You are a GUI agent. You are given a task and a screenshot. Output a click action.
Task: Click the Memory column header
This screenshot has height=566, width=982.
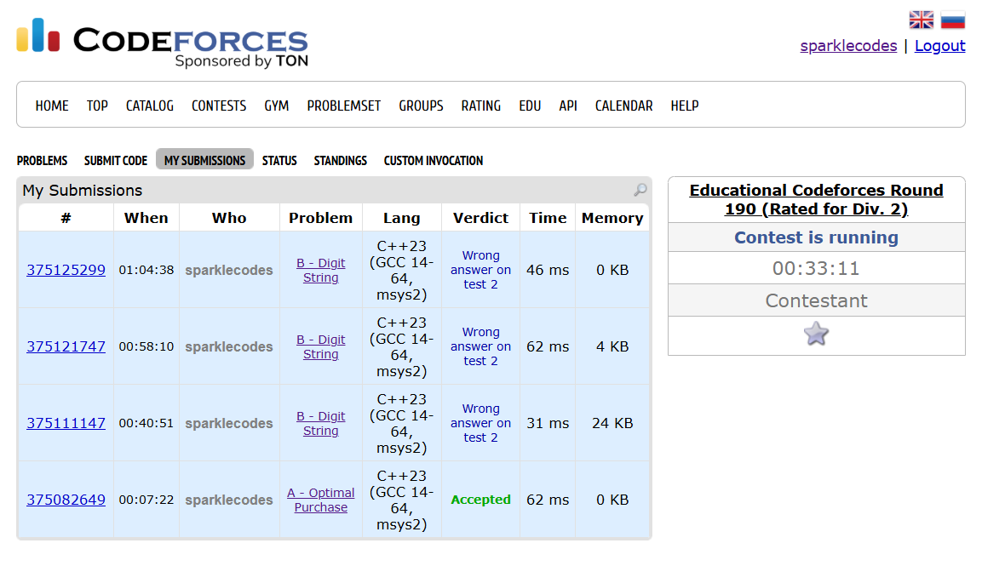click(x=612, y=218)
